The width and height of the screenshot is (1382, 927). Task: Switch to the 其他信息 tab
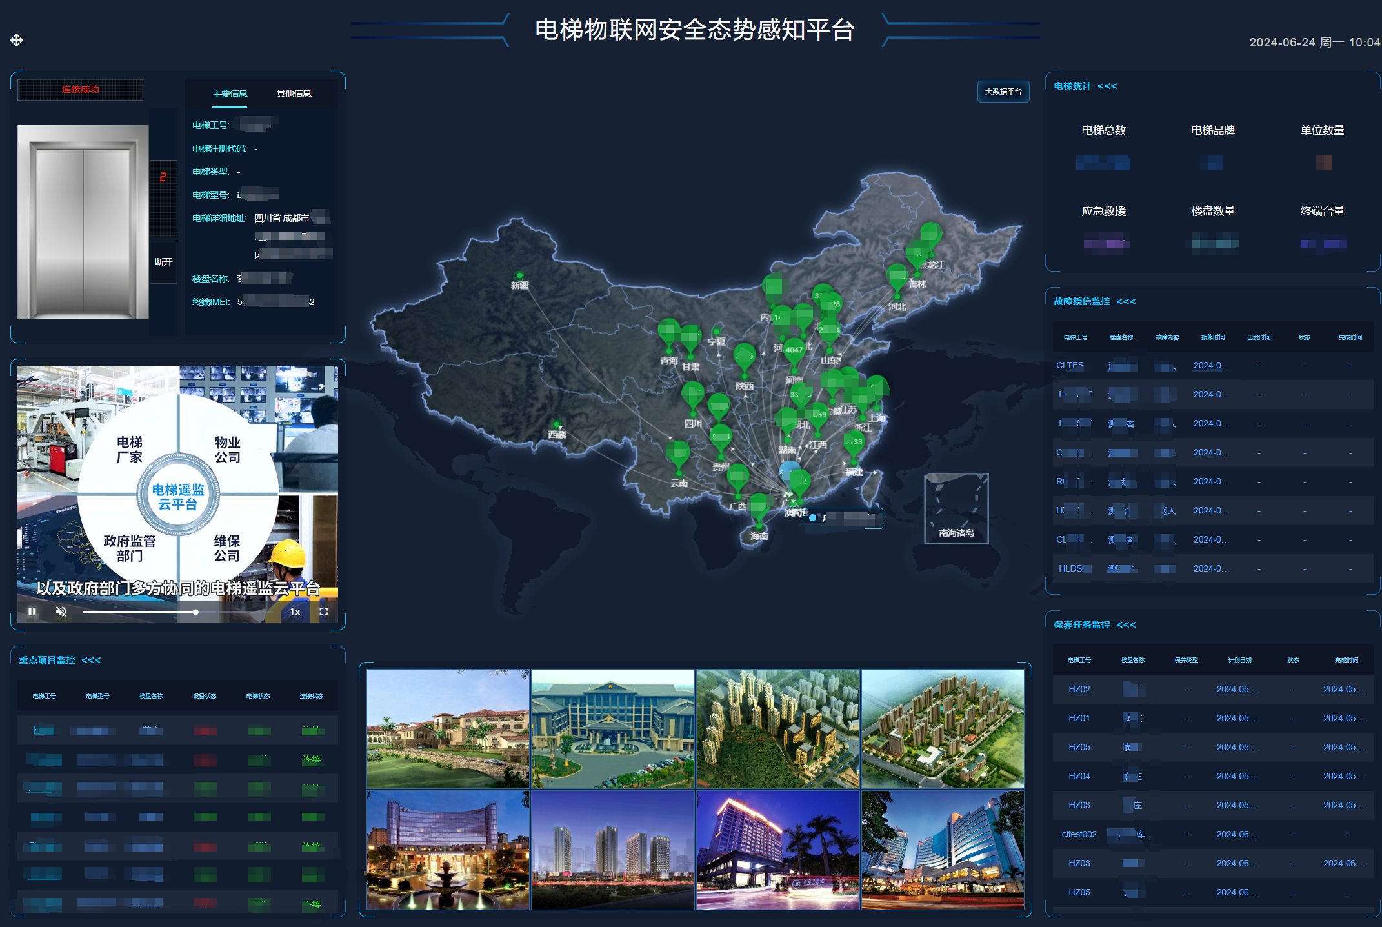click(x=293, y=93)
